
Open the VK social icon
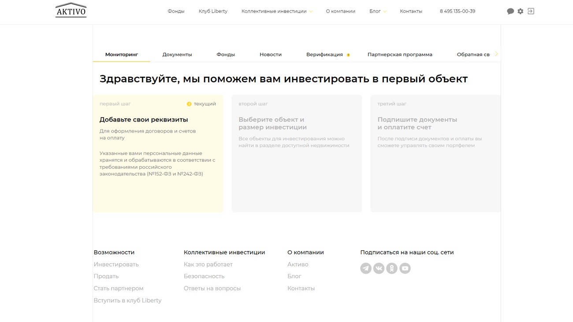(x=379, y=268)
